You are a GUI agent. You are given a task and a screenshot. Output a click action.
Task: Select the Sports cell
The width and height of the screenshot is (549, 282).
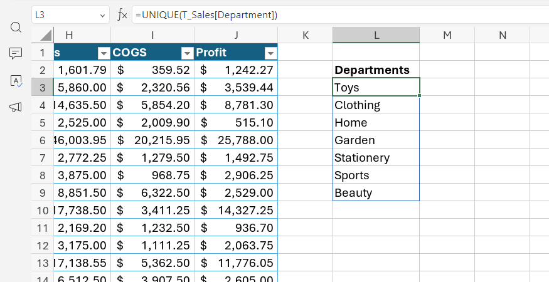(376, 175)
